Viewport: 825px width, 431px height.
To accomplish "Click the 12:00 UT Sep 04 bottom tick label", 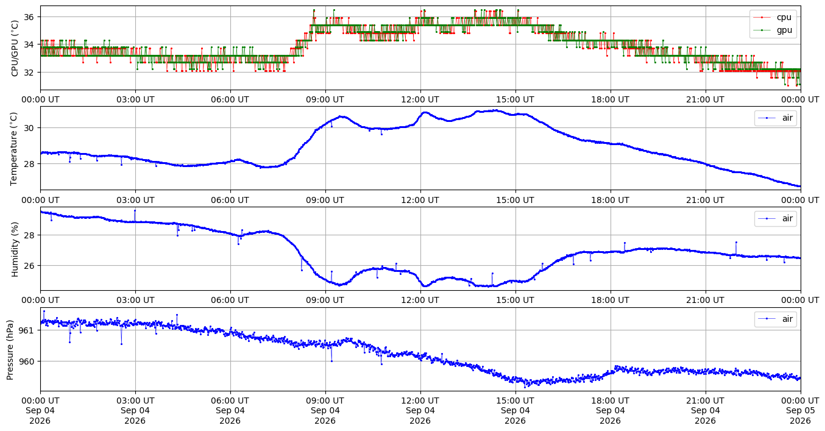I will [x=420, y=410].
